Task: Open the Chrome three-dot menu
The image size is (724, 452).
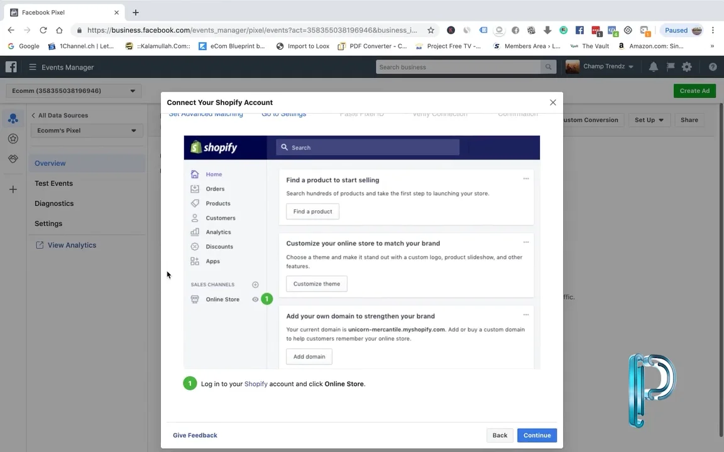Action: click(713, 30)
